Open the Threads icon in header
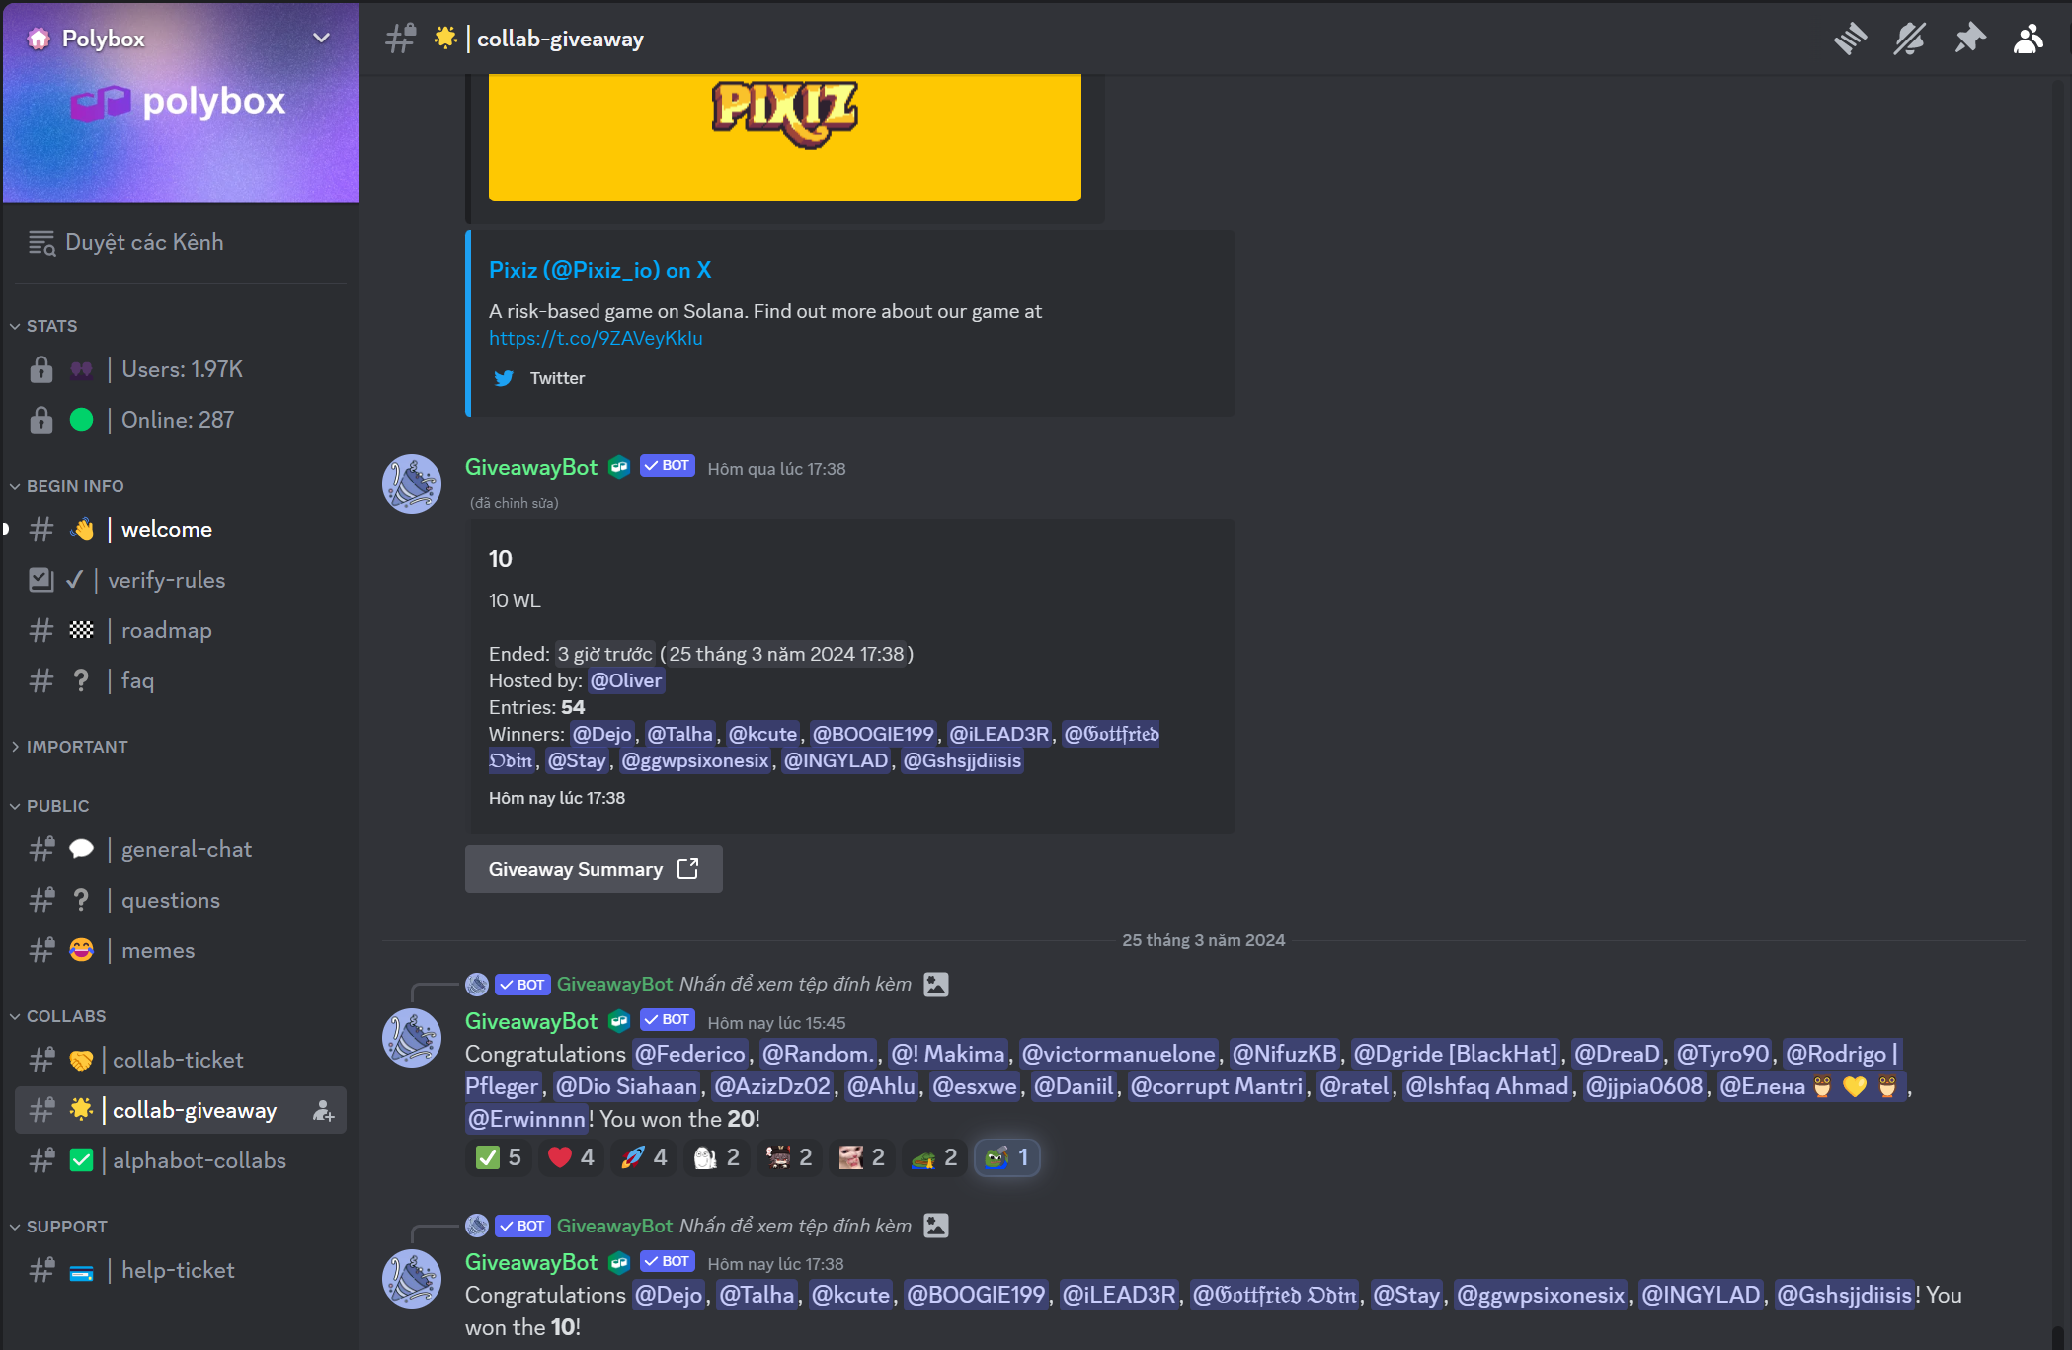2072x1350 pixels. click(x=1850, y=39)
